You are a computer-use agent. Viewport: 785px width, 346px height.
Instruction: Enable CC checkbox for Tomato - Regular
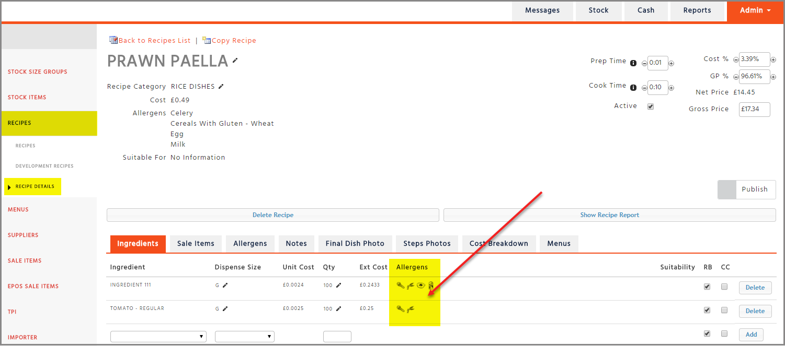pos(724,310)
